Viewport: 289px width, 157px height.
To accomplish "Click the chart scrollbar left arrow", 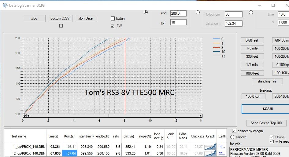I will click(28, 115).
